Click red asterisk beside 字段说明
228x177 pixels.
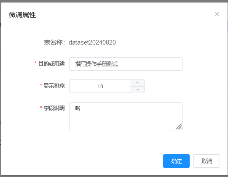pos(41,108)
